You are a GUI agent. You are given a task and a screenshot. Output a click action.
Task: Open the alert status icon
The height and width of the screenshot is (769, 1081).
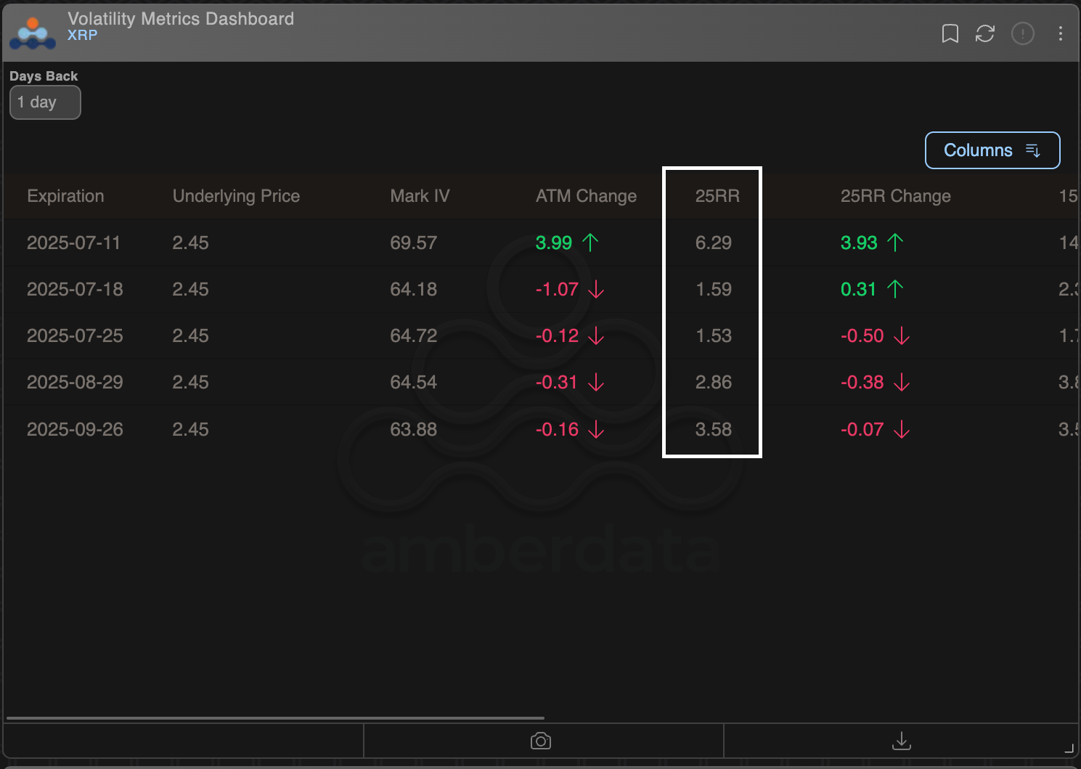[x=1023, y=33]
